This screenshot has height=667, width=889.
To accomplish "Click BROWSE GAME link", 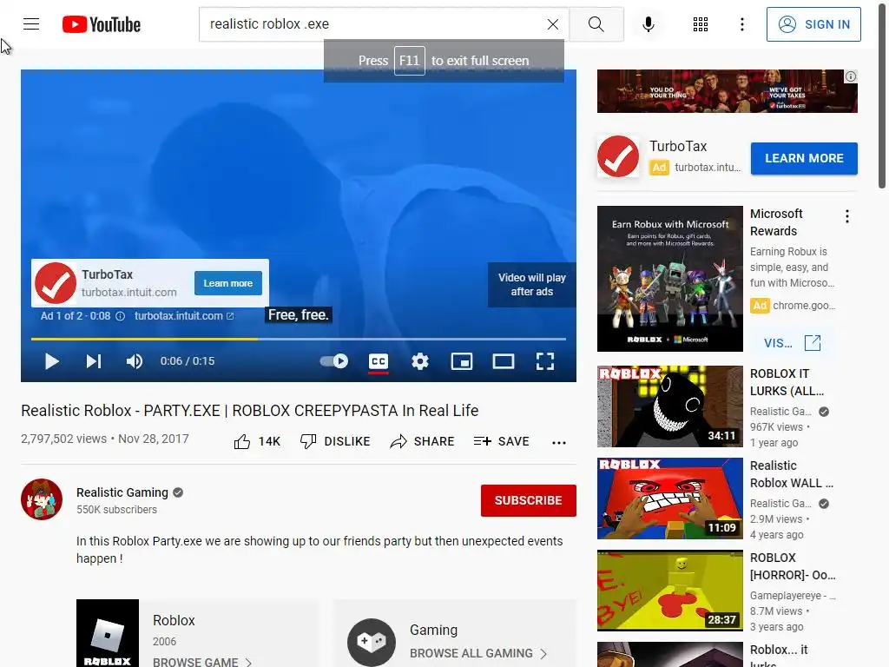I will tap(202, 661).
